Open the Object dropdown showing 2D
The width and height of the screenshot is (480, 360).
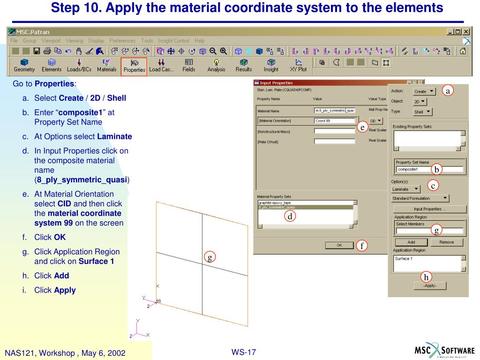(420, 101)
